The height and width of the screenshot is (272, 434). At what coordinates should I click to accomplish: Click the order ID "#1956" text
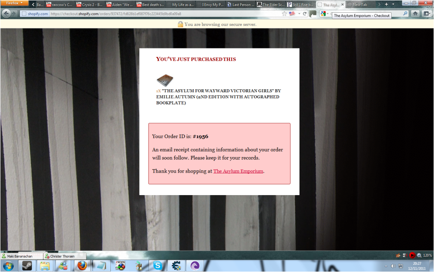(200, 136)
